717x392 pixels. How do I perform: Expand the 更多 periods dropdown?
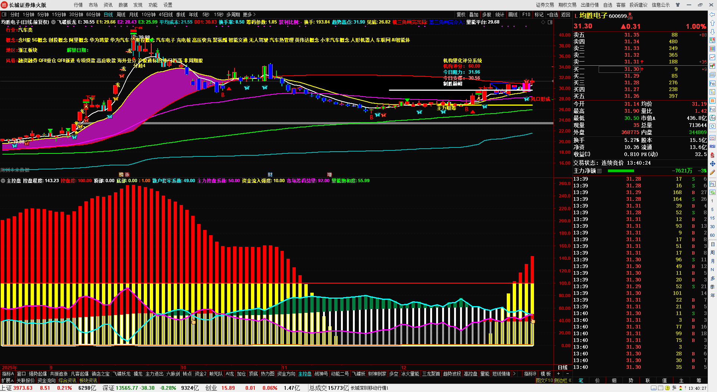(x=249, y=15)
